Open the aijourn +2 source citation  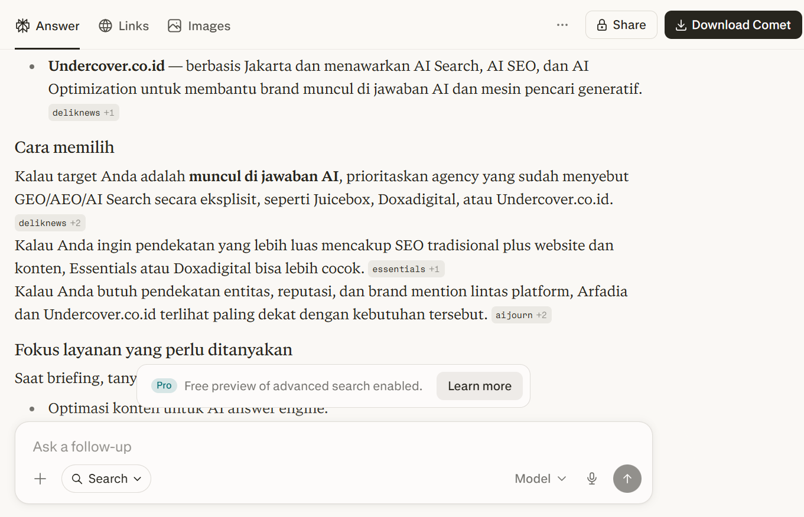tap(522, 315)
